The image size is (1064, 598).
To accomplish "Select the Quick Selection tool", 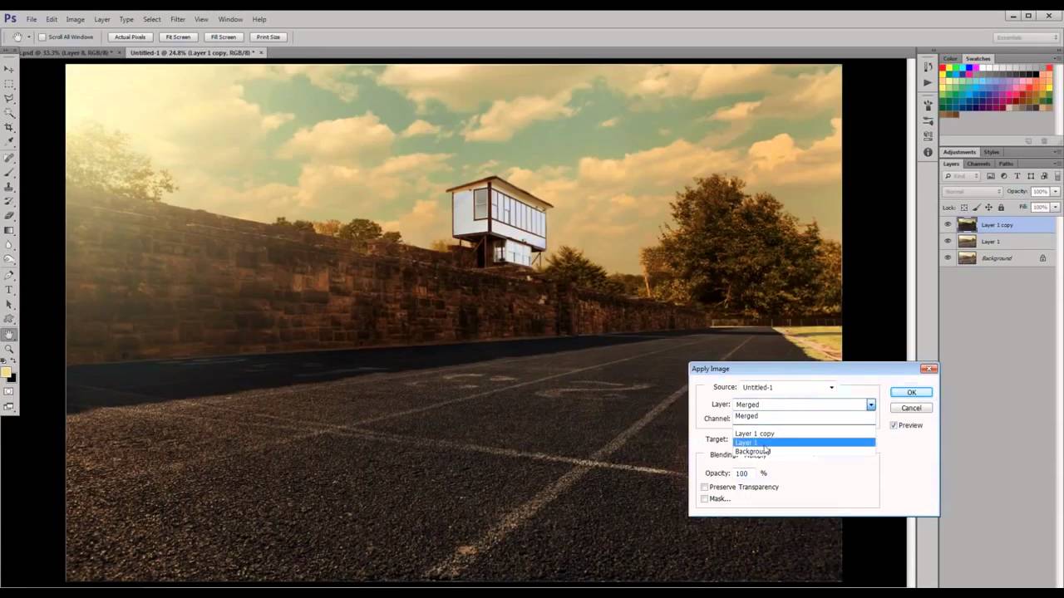I will click(9, 113).
